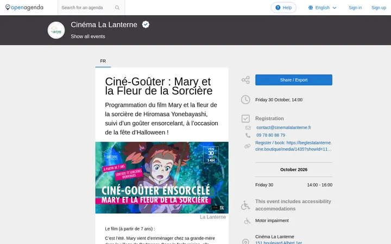Click the location pin icon
This screenshot has height=244, width=391.
point(245,241)
